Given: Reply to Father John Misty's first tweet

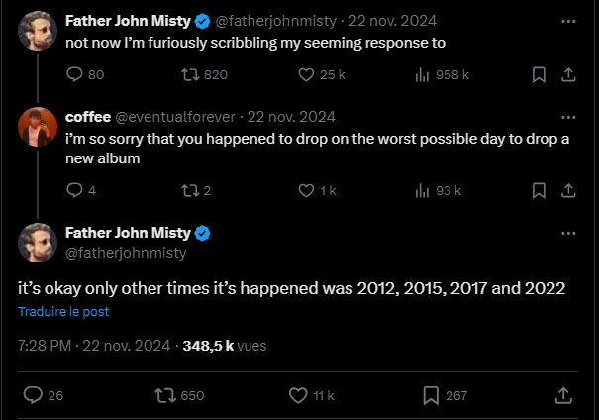Looking at the screenshot, I should tap(75, 74).
